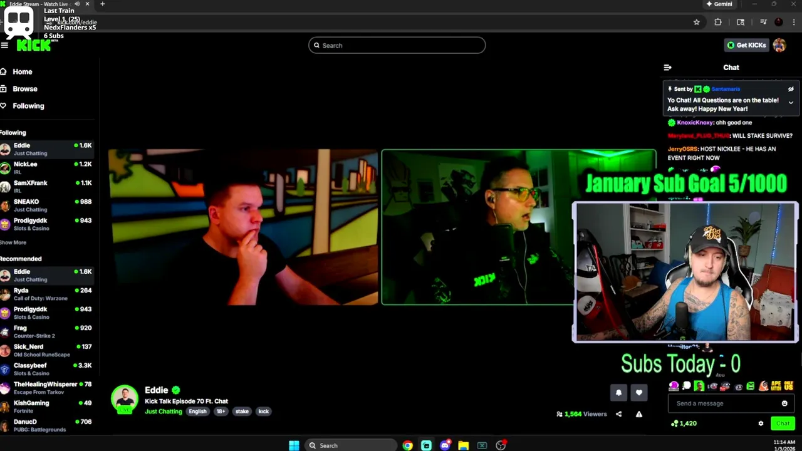Open SNEAKO channel in sidebar
802x451 pixels.
point(46,205)
